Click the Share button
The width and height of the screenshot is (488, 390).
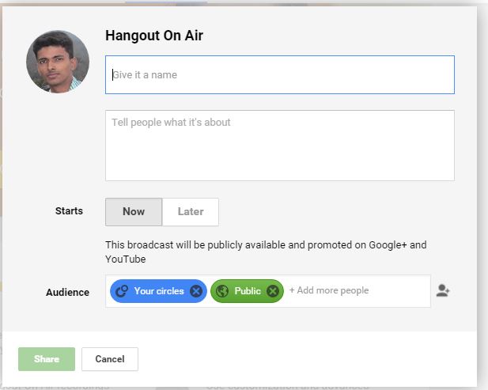[47, 359]
